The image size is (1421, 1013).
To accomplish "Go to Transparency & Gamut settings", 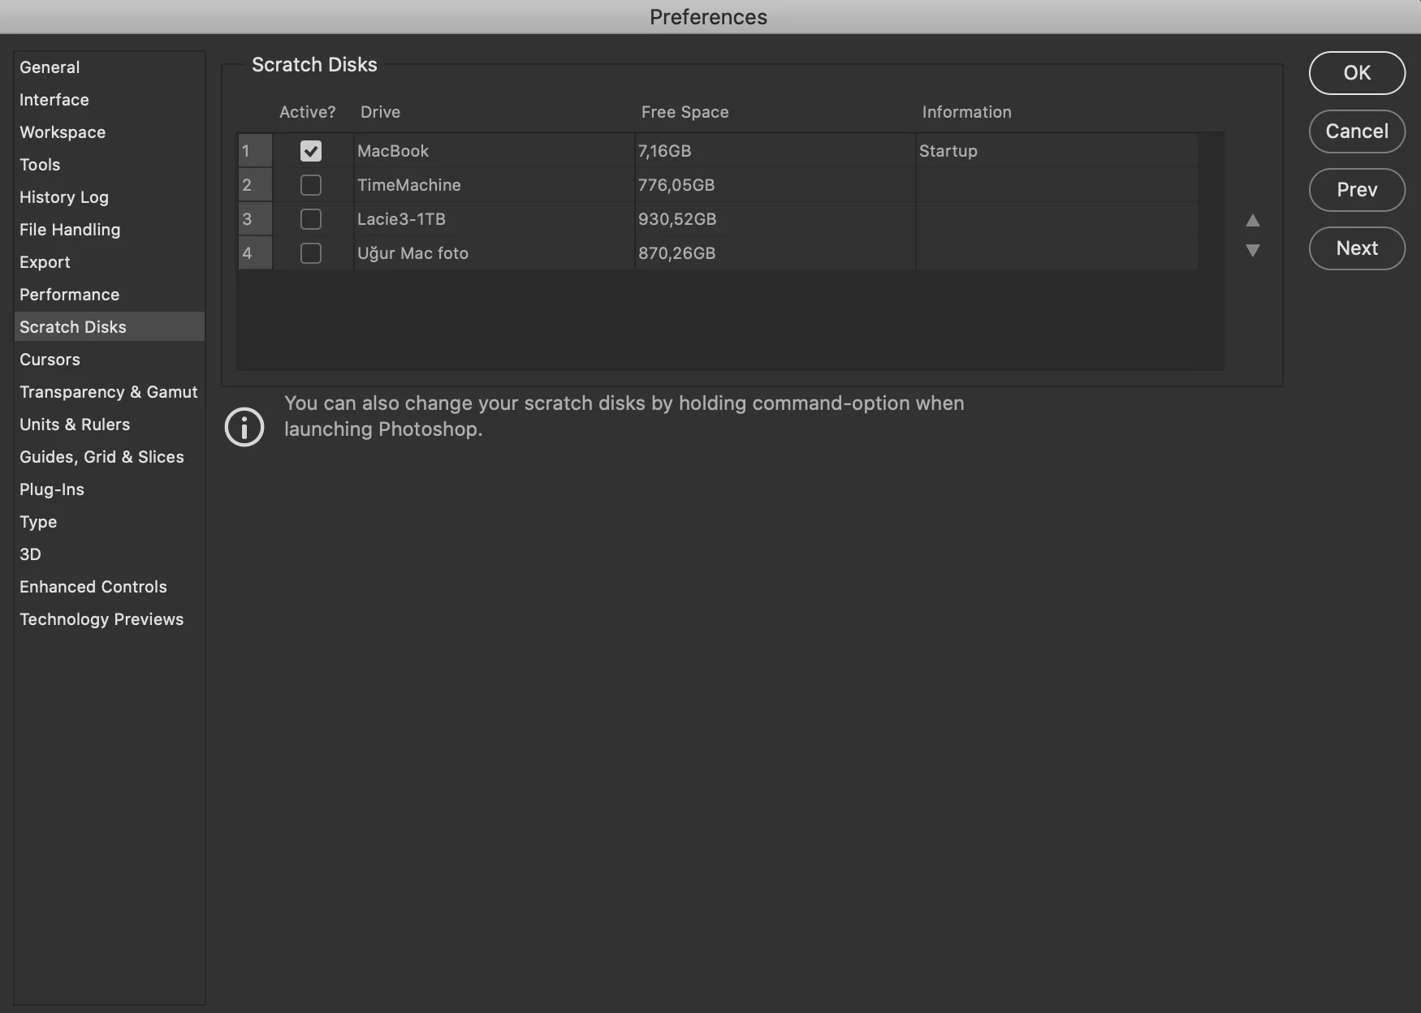I will (108, 392).
